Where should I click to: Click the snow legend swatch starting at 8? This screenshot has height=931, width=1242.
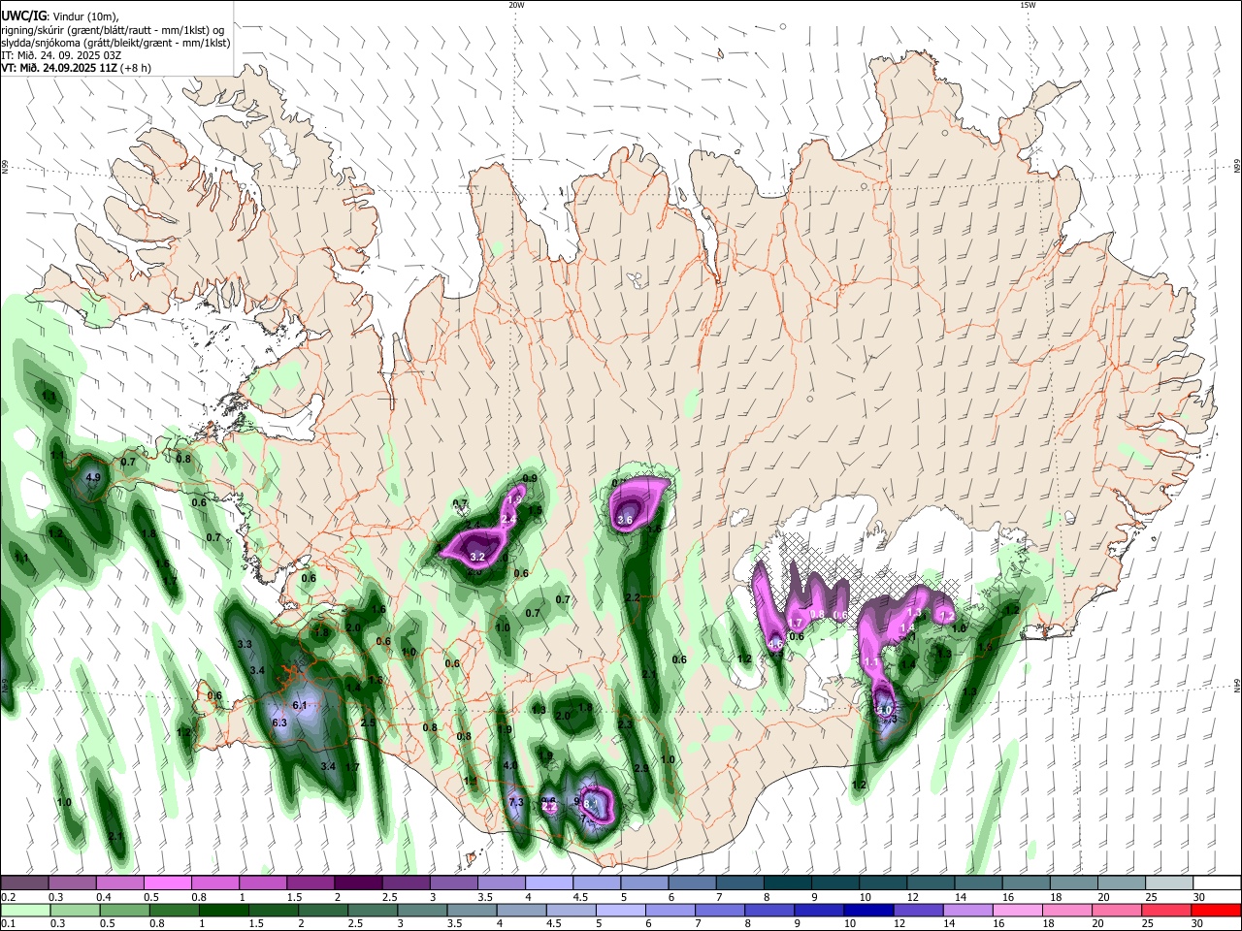788,883
